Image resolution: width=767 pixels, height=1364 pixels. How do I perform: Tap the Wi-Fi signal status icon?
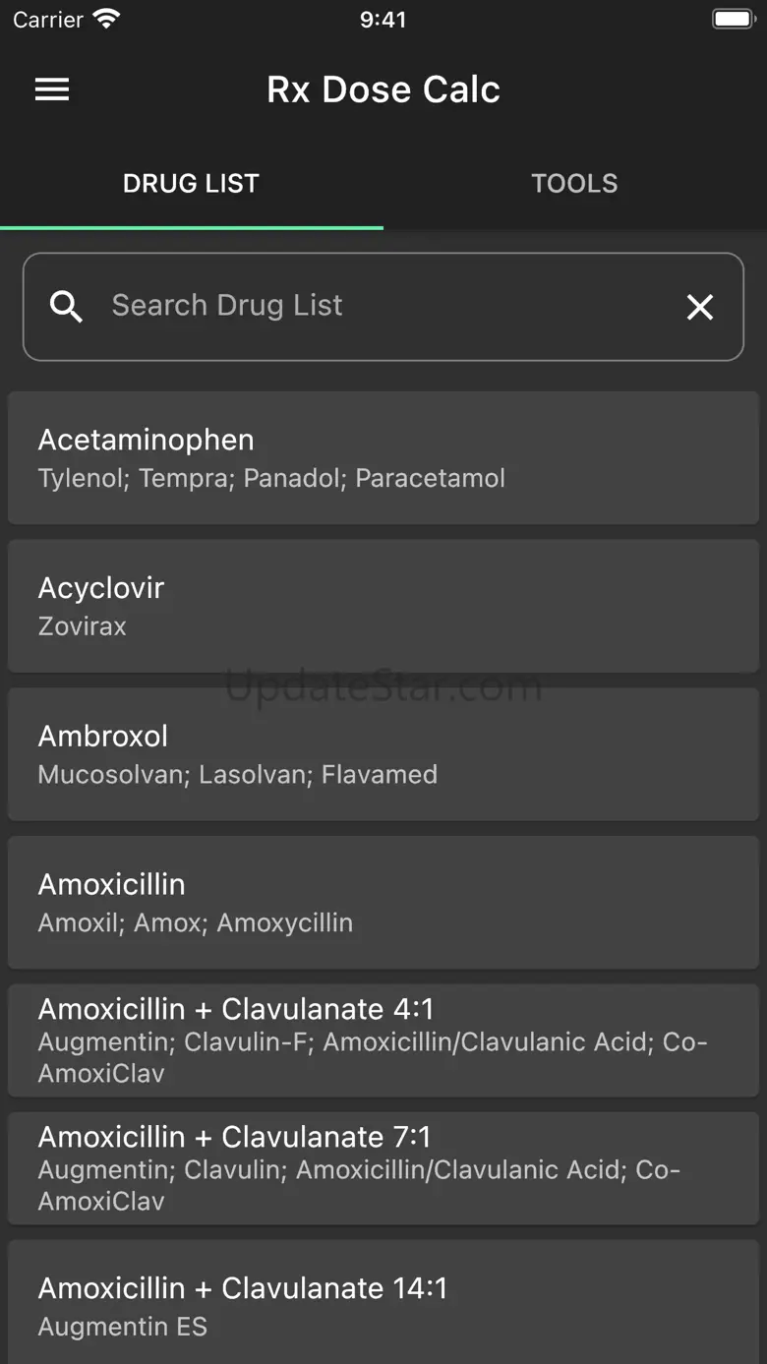pyautogui.click(x=106, y=19)
